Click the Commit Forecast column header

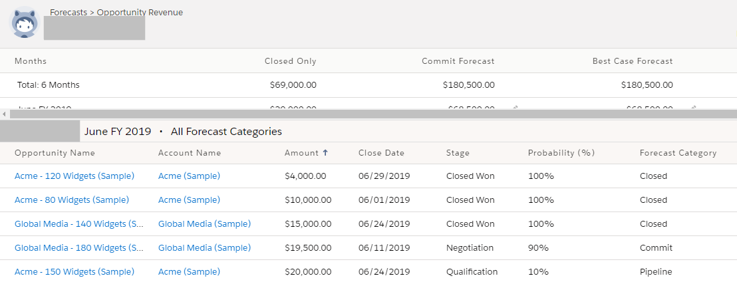point(458,61)
